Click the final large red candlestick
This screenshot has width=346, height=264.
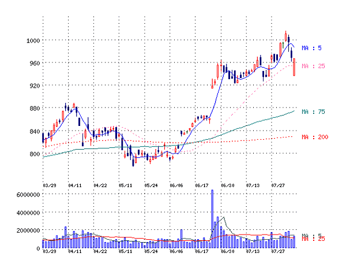click(x=294, y=67)
